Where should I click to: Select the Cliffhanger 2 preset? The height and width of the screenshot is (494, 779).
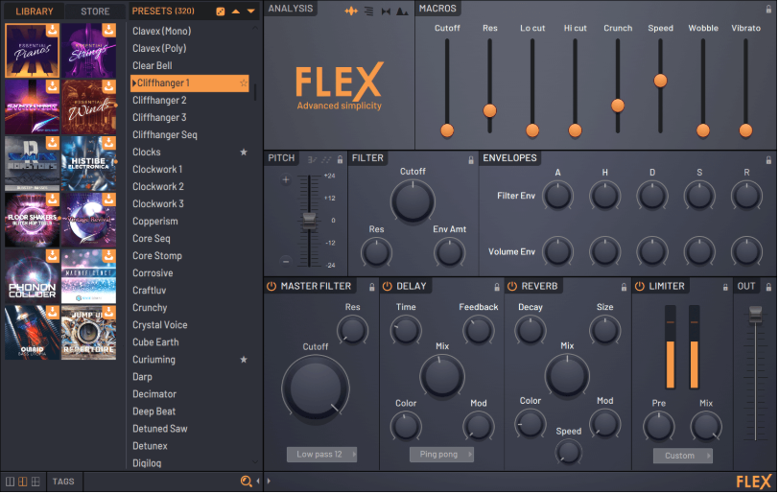[x=190, y=101]
